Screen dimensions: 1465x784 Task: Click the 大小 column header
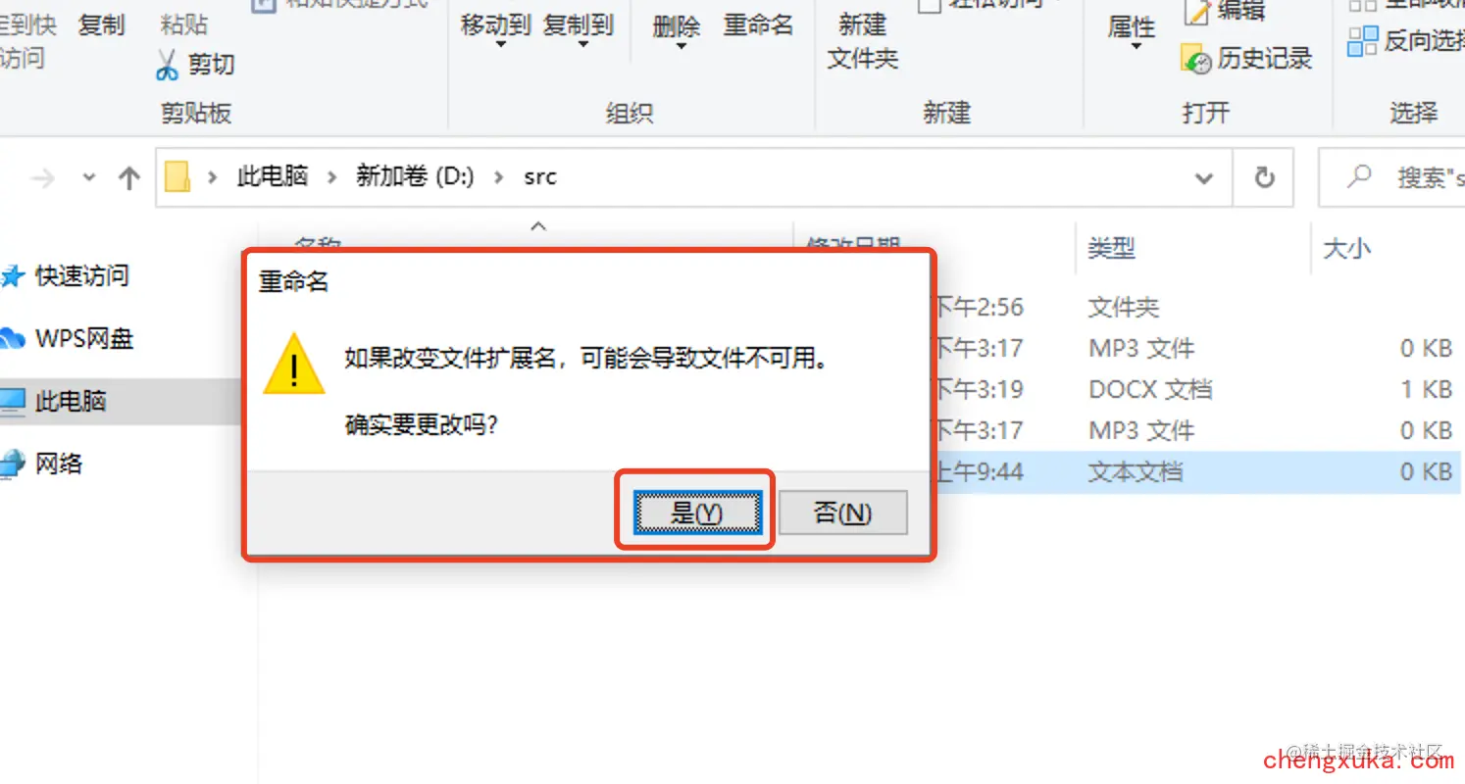coord(1346,249)
